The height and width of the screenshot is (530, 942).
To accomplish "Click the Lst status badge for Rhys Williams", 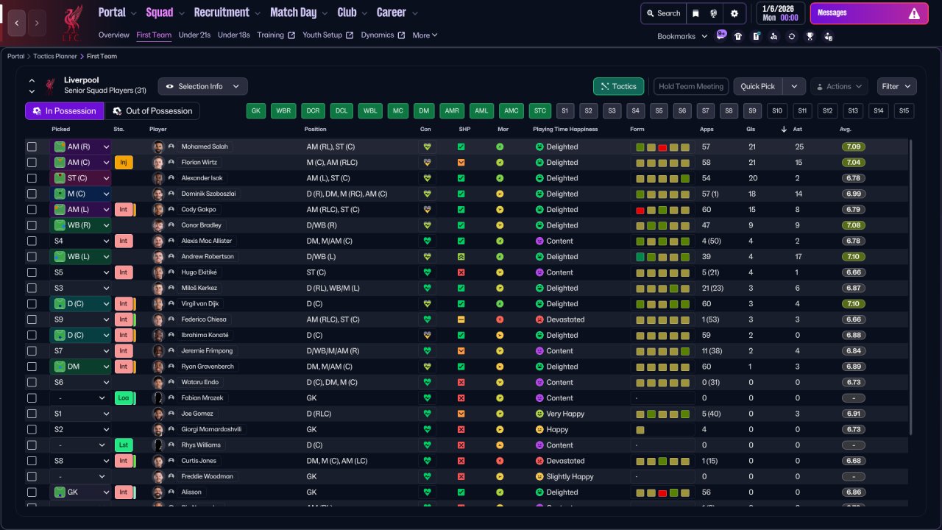I will pos(124,445).
